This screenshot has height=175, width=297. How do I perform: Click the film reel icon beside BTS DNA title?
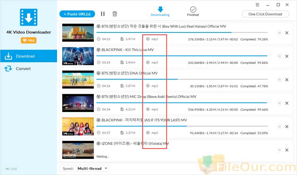tap(98, 73)
